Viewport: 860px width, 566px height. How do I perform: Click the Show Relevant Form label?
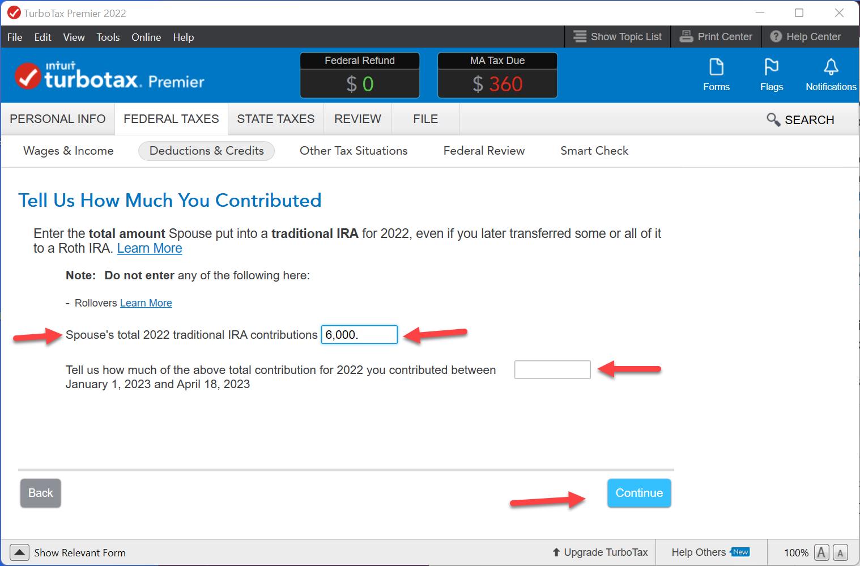[80, 553]
